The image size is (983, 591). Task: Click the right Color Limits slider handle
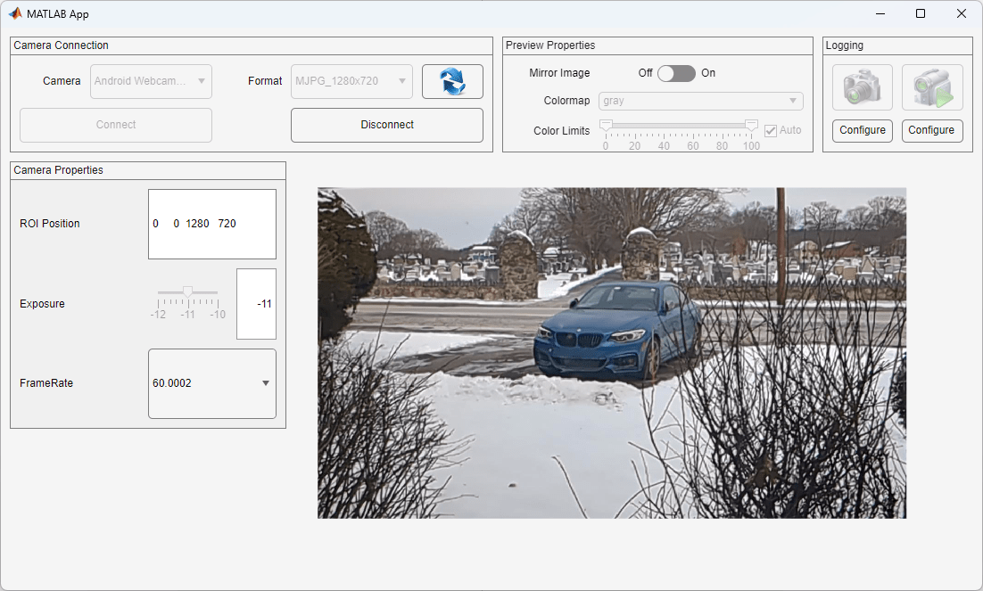[x=751, y=125]
